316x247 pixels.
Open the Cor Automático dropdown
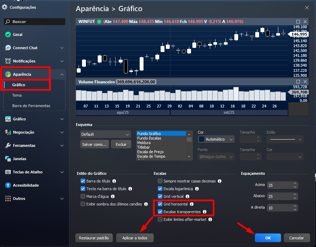(x=216, y=139)
